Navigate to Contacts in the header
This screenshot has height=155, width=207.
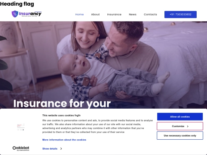(150, 15)
